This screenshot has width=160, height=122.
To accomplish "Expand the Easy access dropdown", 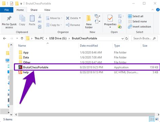I will pos(97,22).
